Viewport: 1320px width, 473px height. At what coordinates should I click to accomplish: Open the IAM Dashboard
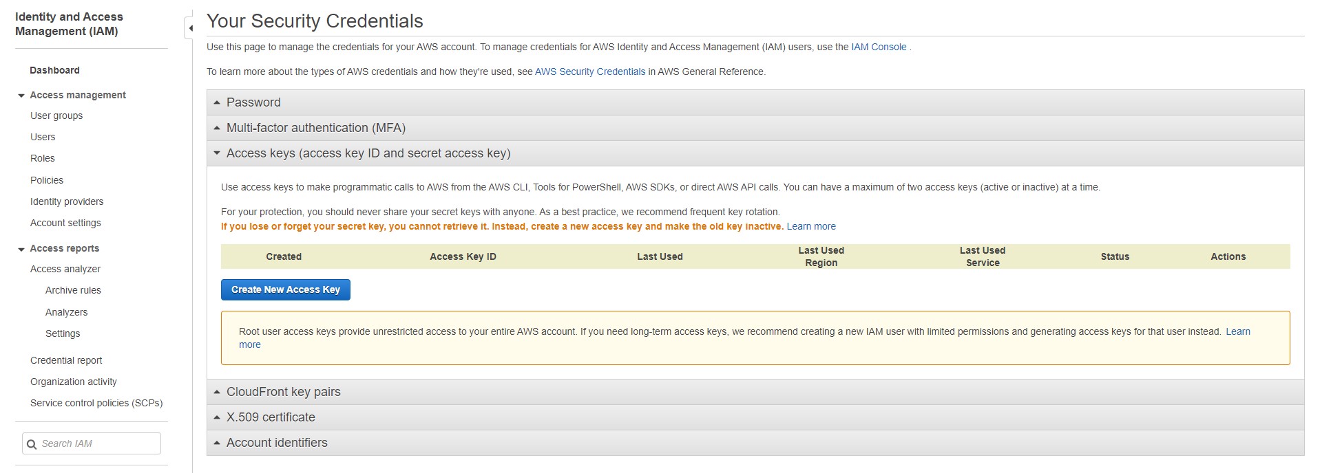(54, 70)
